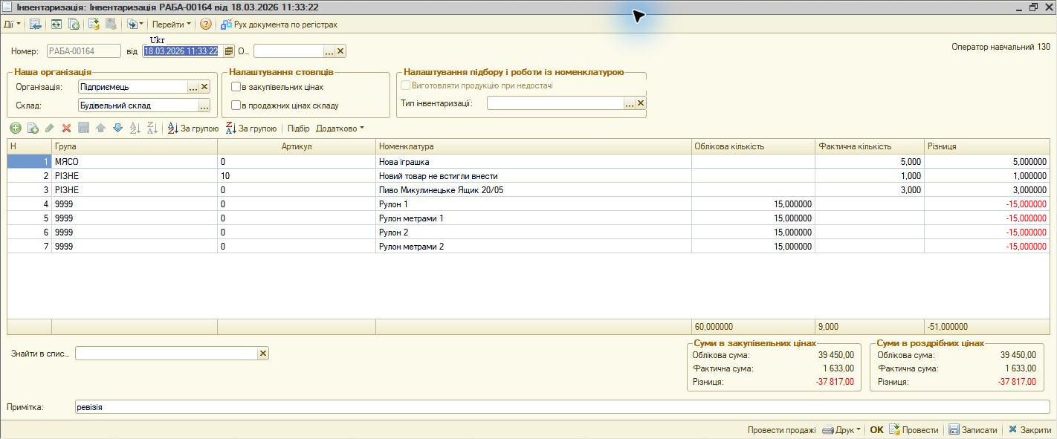Click the greyed-out unpost document icon
This screenshot has width=1057, height=439.
coord(111,25)
